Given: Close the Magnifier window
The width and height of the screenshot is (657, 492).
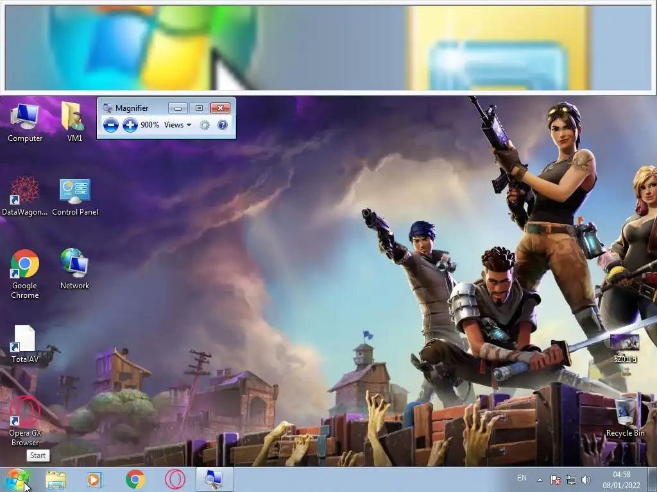Looking at the screenshot, I should click(221, 108).
